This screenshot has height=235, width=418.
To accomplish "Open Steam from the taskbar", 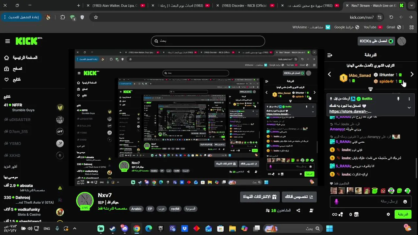I will (x=112, y=228).
